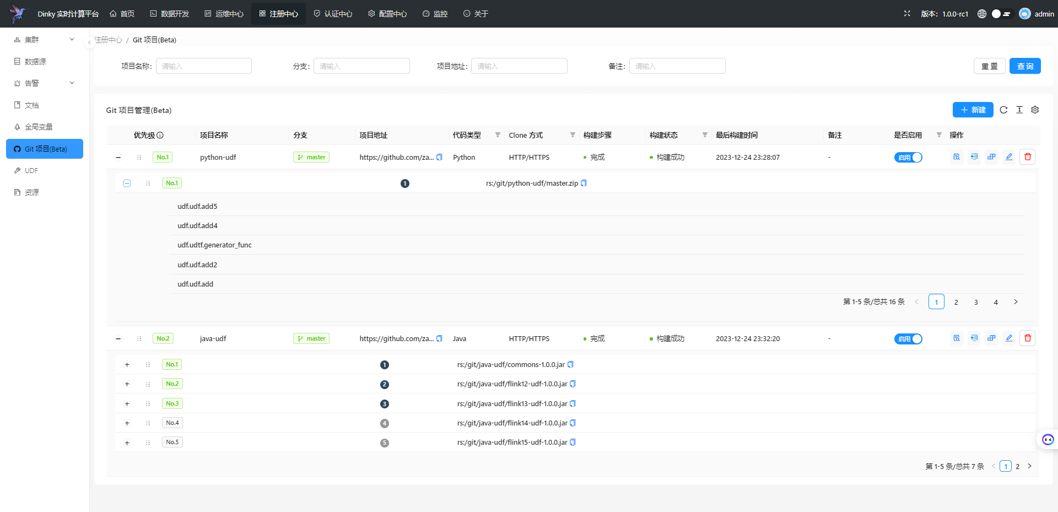
Task: Open 数据开发 top menu
Action: click(x=169, y=14)
